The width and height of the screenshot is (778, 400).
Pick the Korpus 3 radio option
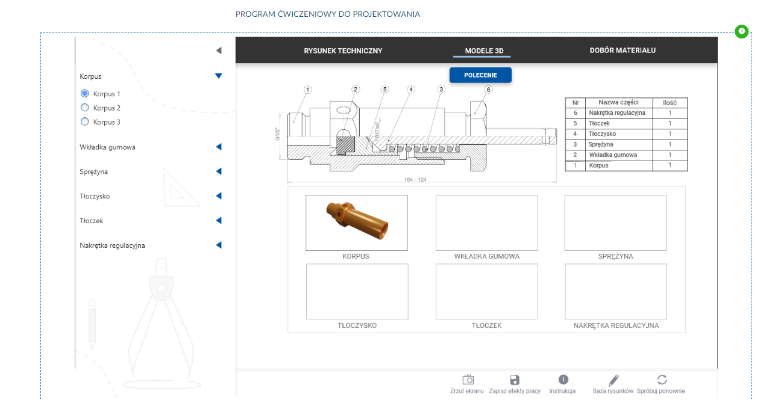pos(85,122)
